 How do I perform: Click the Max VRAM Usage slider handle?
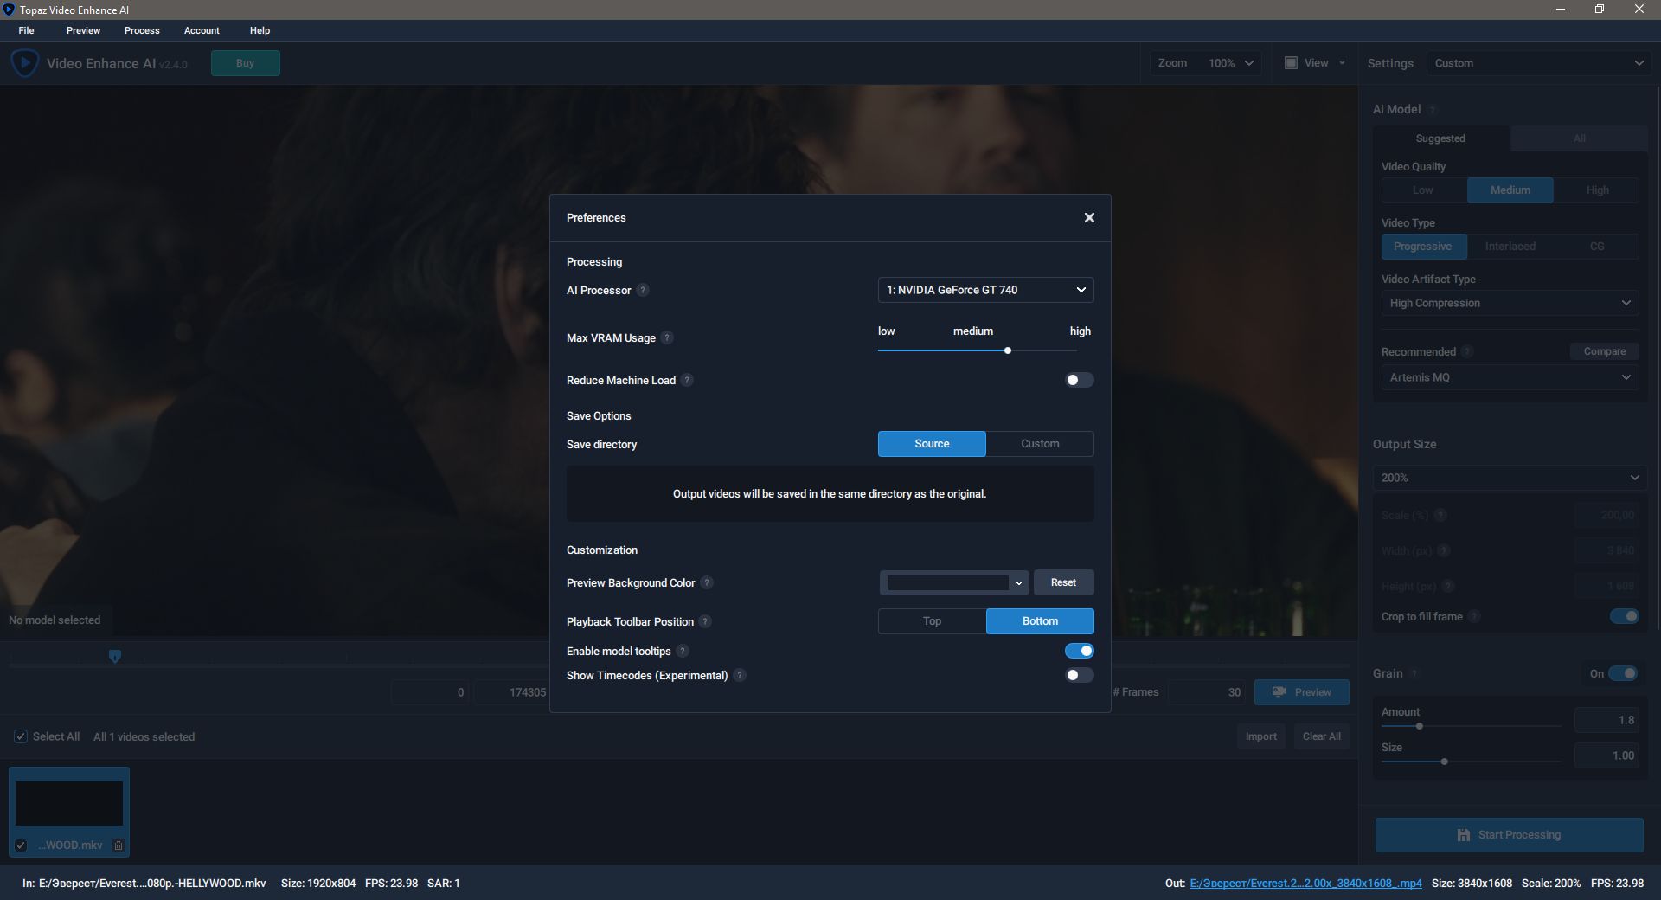(1008, 350)
